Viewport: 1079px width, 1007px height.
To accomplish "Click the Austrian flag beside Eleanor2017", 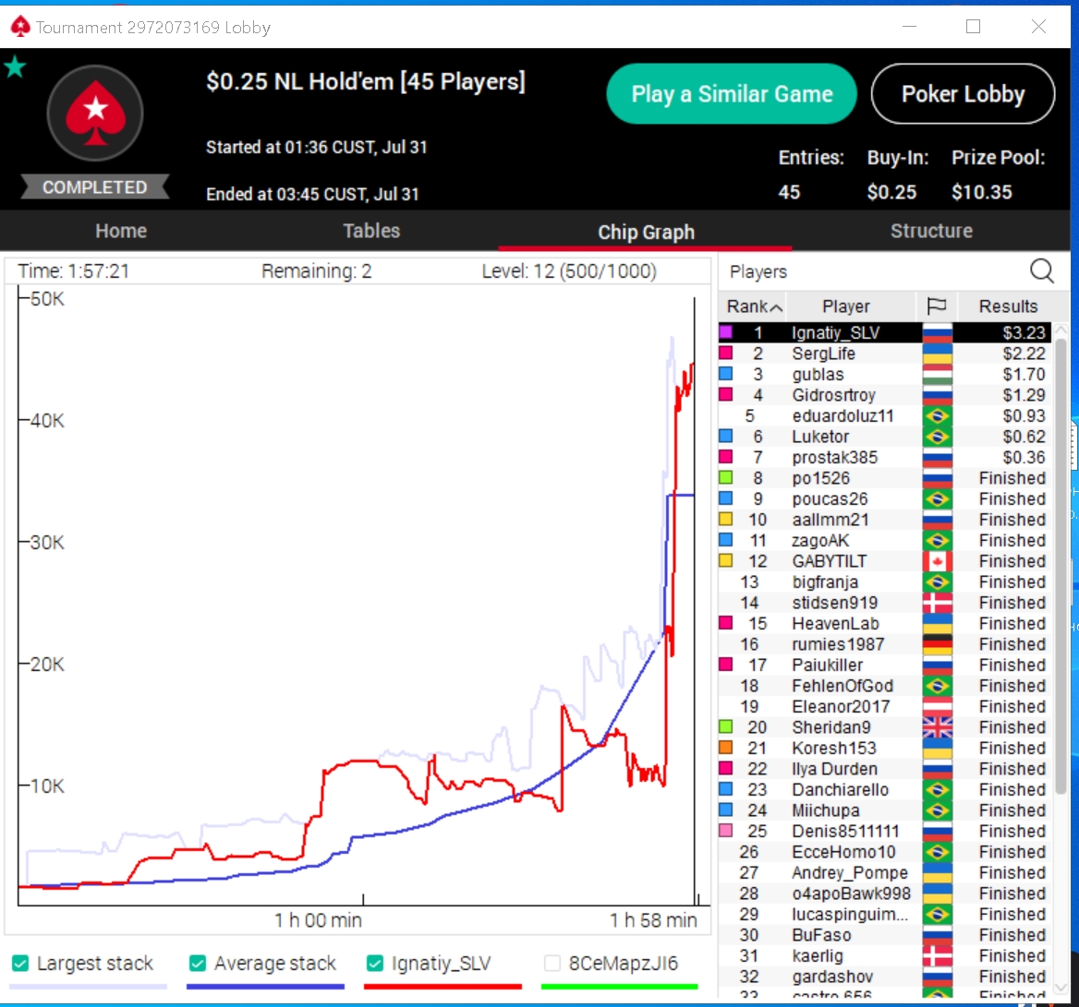I will (938, 706).
